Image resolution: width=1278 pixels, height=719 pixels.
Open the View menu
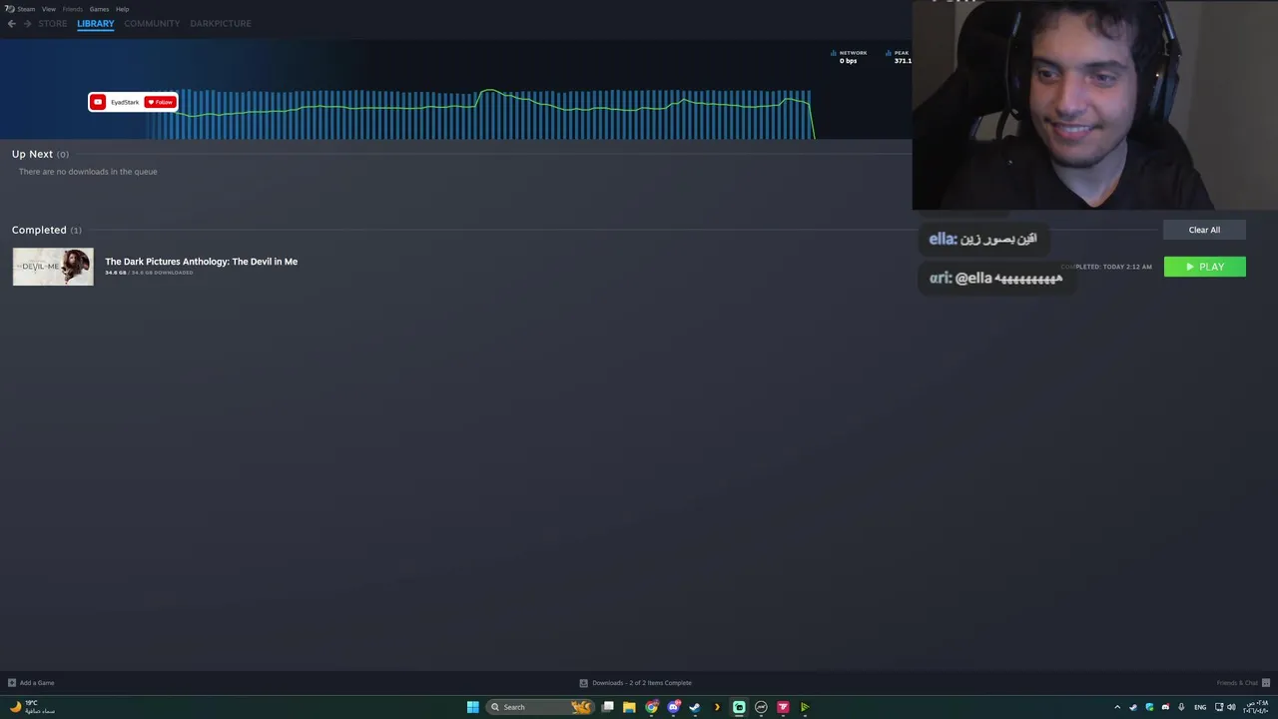(x=49, y=9)
